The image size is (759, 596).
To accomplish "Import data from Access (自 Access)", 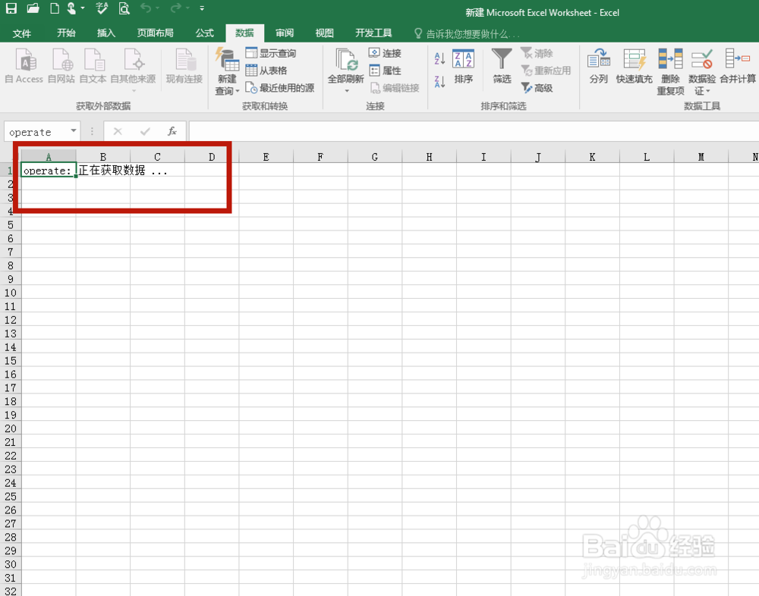I will click(24, 66).
